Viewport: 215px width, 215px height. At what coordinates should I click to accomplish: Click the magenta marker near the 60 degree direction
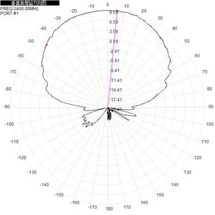pyautogui.click(x=170, y=61)
